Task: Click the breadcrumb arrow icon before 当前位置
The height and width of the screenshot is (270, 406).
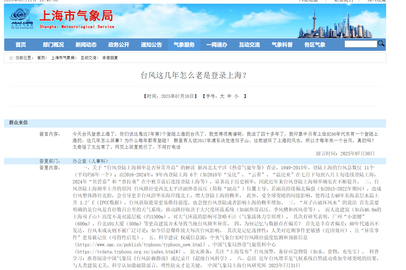Action: 11,58
